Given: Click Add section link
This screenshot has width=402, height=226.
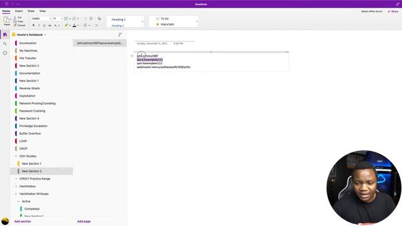Looking at the screenshot, I should [23, 222].
